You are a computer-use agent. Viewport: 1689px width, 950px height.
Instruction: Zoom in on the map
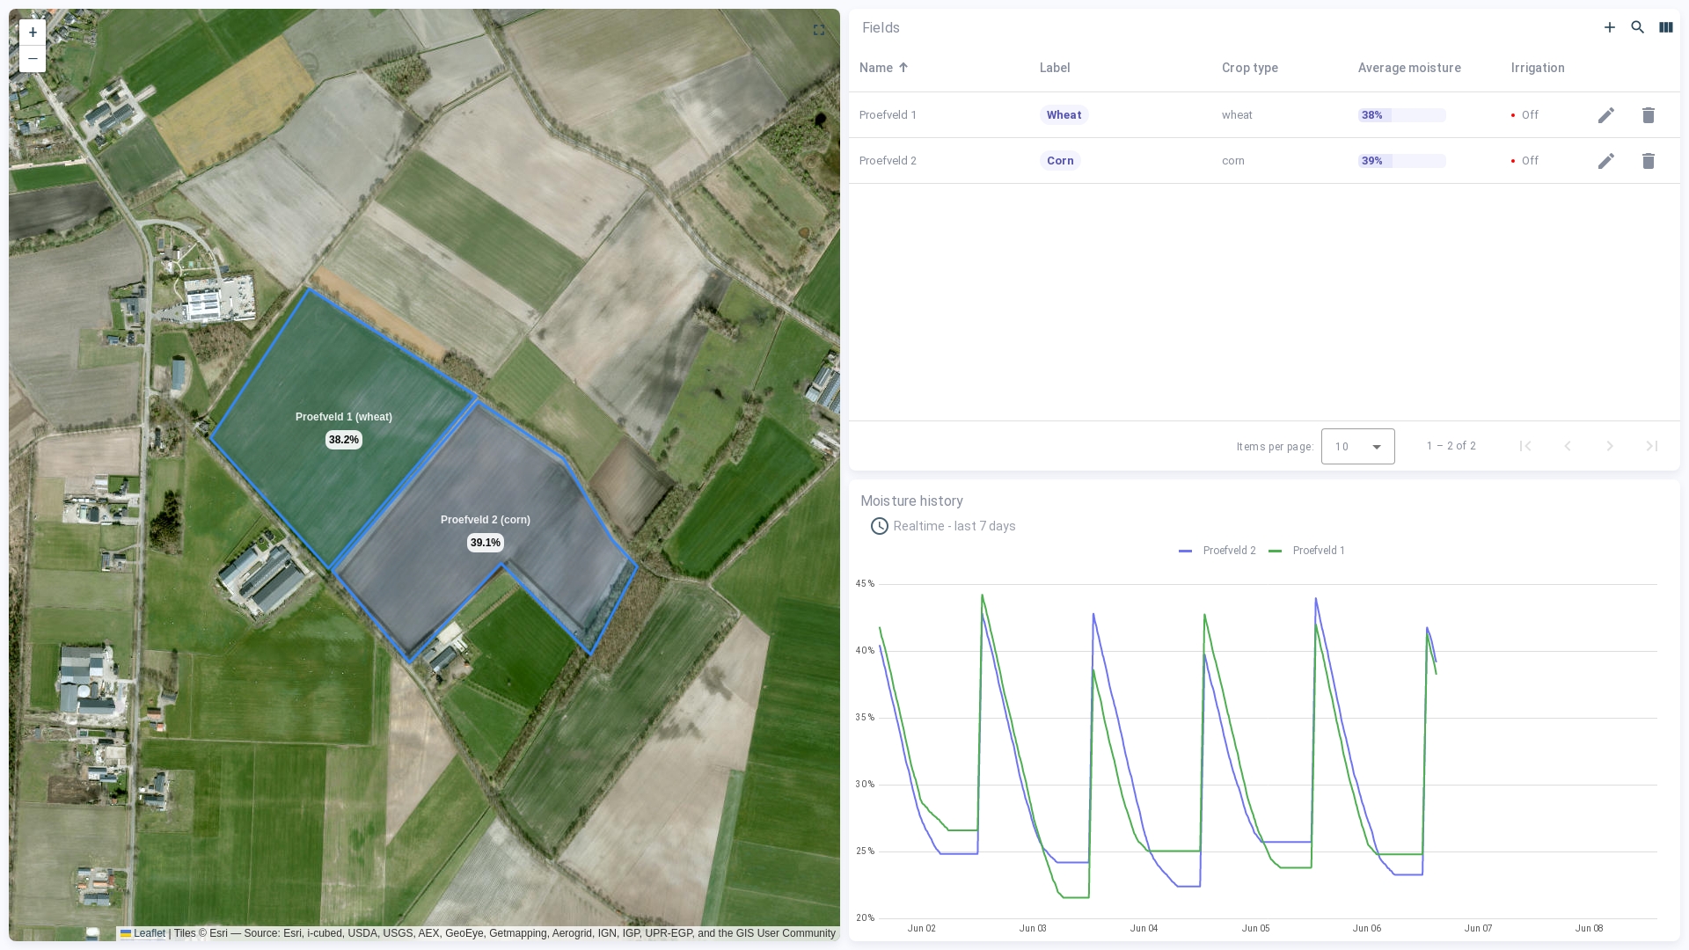pyautogui.click(x=33, y=33)
